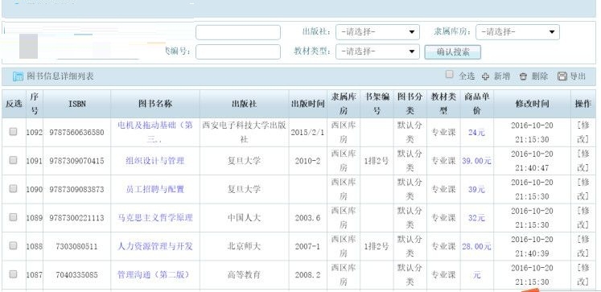
Task: Click the 反选 column header
Action: tap(14, 104)
